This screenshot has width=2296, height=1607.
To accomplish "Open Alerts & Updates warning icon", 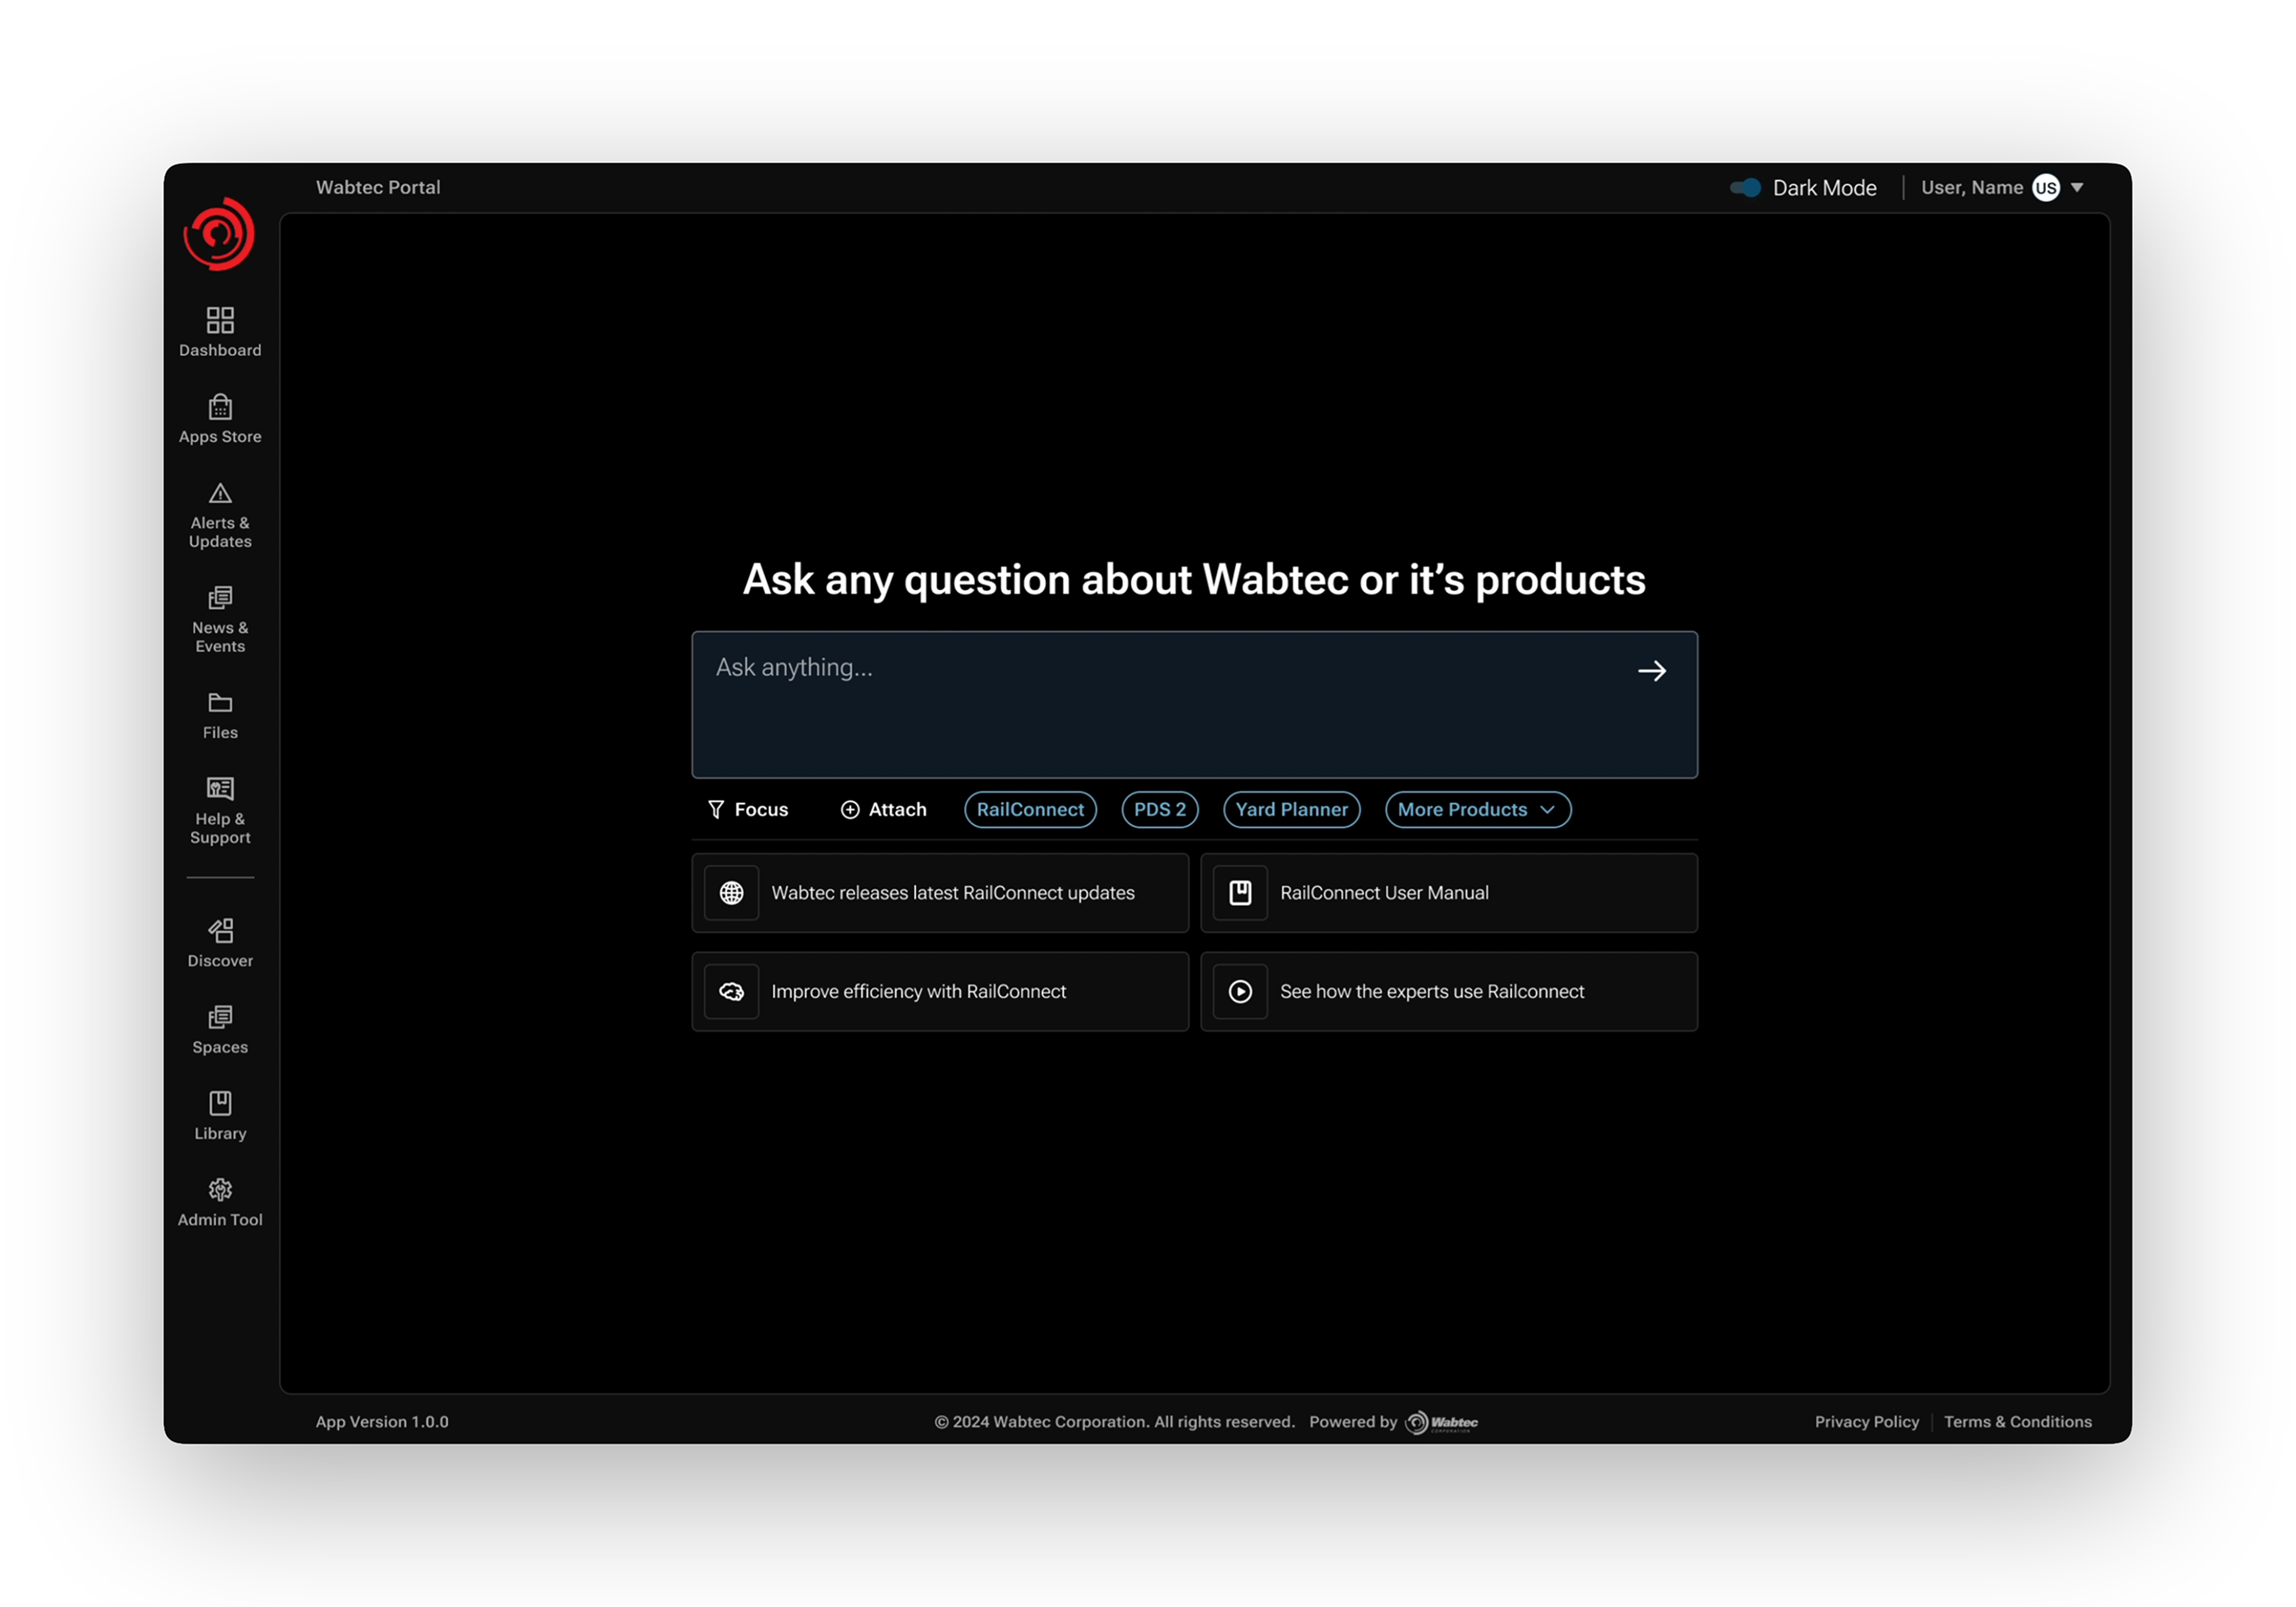I will 220,493.
